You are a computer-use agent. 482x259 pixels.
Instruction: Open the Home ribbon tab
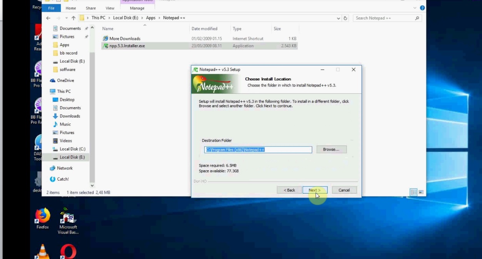point(71,8)
